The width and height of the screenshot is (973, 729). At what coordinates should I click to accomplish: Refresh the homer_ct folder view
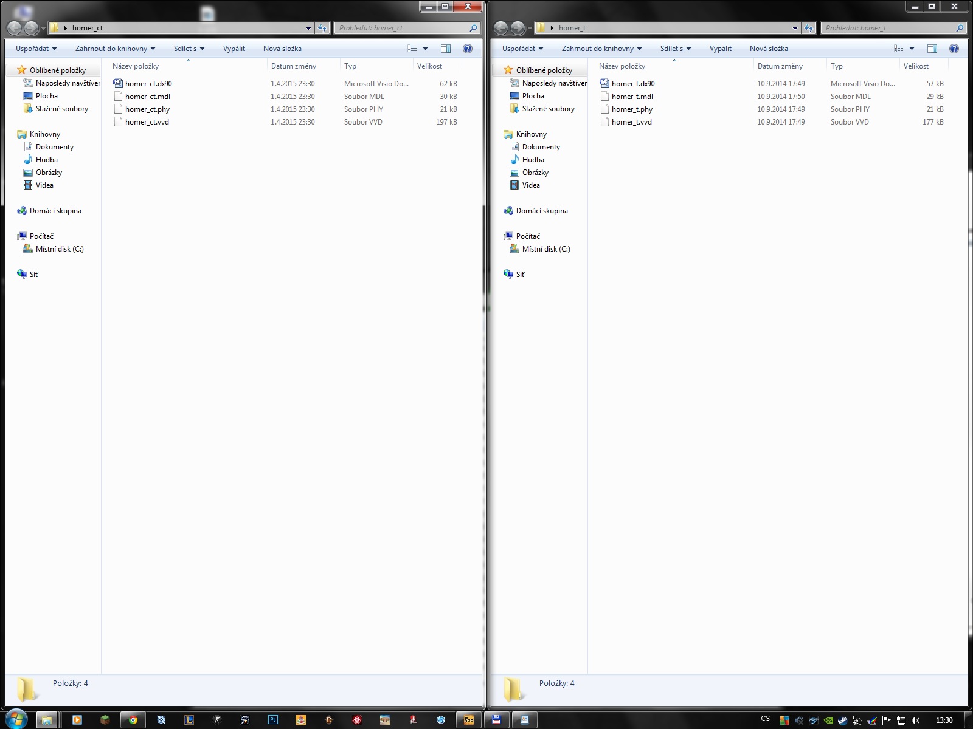322,28
